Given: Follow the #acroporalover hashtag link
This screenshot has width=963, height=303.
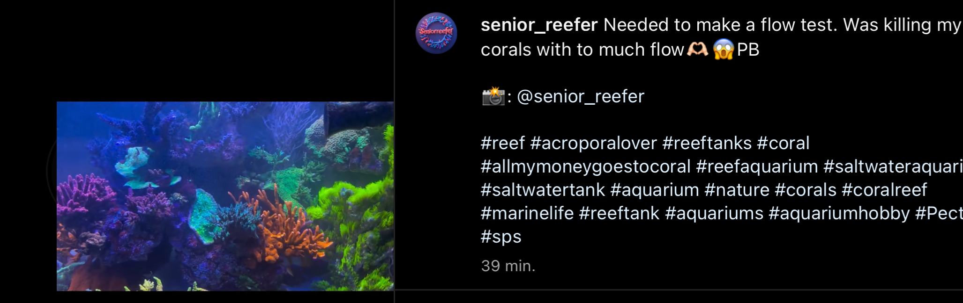Looking at the screenshot, I should click(x=594, y=144).
